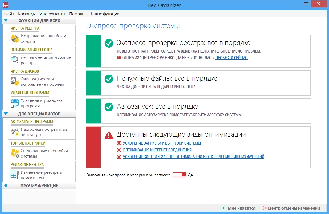Open УСКОРЕНИЕ ЗАГРУЗКИ И ВЫГРУЗКИ СИСТЕМЫ link
This screenshot has width=329, height=214.
pyautogui.click(x=162, y=143)
